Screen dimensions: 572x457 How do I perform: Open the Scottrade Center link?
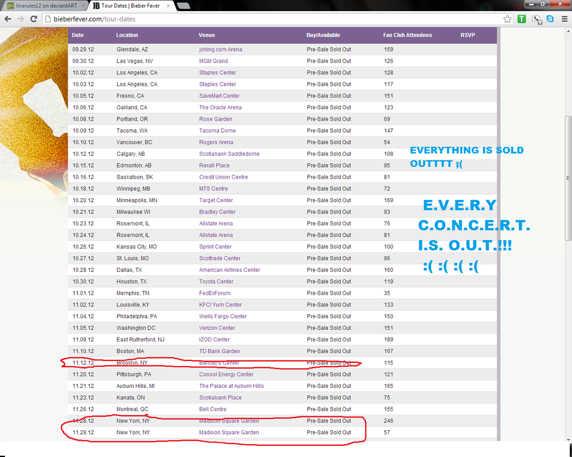(x=220, y=258)
